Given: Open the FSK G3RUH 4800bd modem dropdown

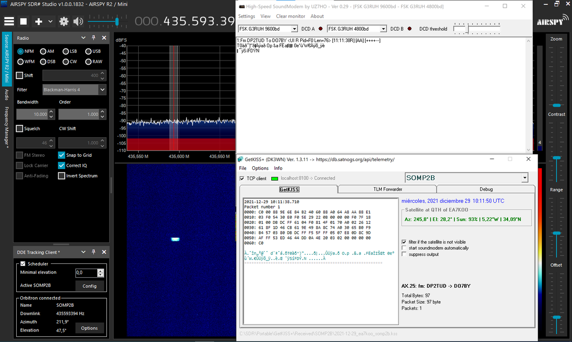Looking at the screenshot, I should 357,29.
